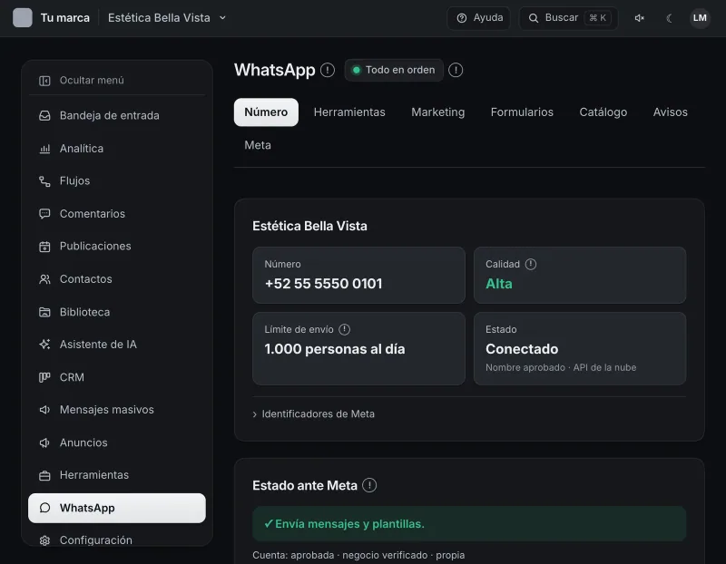Go to Flujos in sidebar
Screen dimensions: 726x564
click(117, 181)
